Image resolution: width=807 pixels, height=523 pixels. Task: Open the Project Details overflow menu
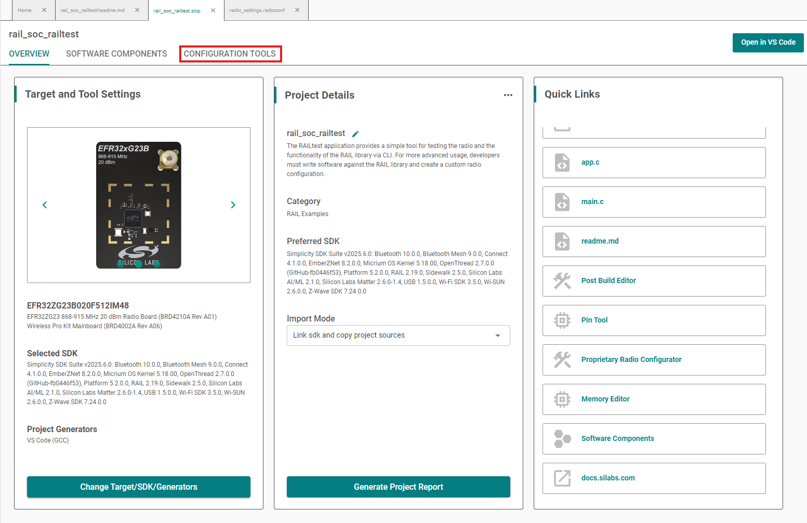[508, 95]
